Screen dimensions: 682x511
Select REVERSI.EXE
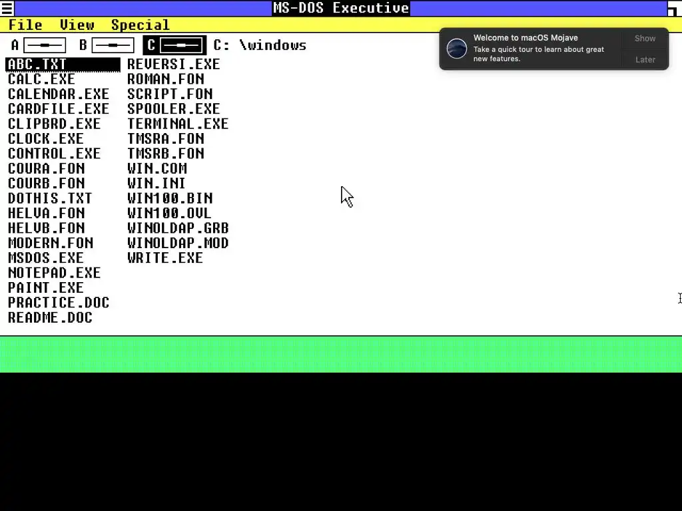(x=174, y=65)
